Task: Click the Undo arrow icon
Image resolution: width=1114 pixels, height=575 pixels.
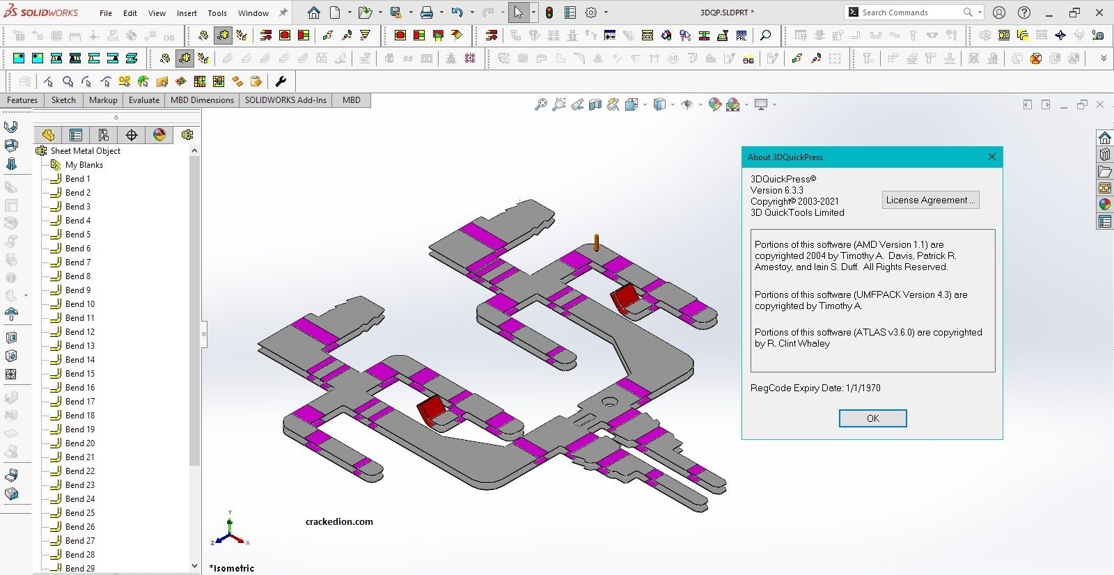Action: [457, 13]
